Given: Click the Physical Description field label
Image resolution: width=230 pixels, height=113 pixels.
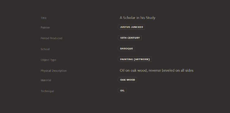Looking at the screenshot, I should click(x=53, y=71).
